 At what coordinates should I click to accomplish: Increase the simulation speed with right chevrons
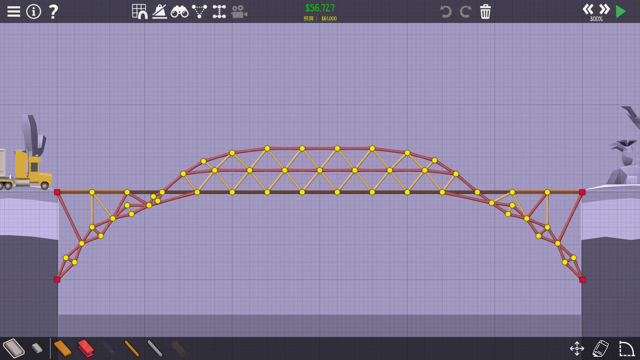click(x=604, y=9)
